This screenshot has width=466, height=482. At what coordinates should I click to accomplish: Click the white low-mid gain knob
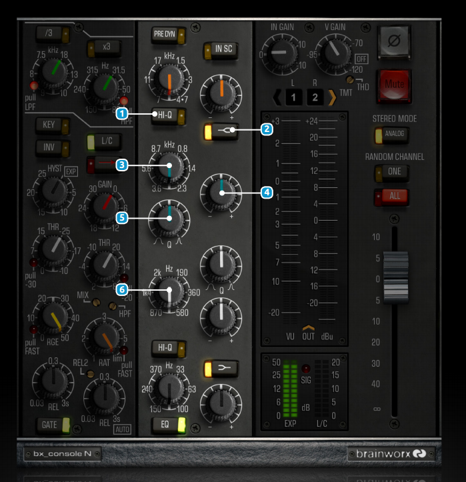pos(221,317)
